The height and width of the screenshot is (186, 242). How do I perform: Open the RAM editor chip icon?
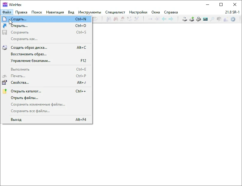[199, 19]
